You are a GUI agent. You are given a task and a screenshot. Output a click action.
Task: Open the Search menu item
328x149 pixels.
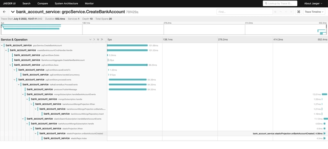[26, 4]
